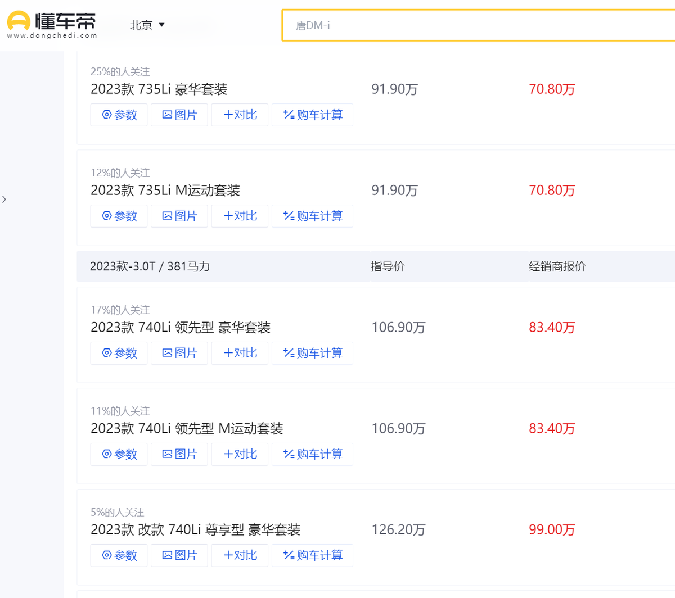This screenshot has height=598, width=675.
Task: Open 购车计算 for 735Li M运动套装
Action: coord(312,216)
